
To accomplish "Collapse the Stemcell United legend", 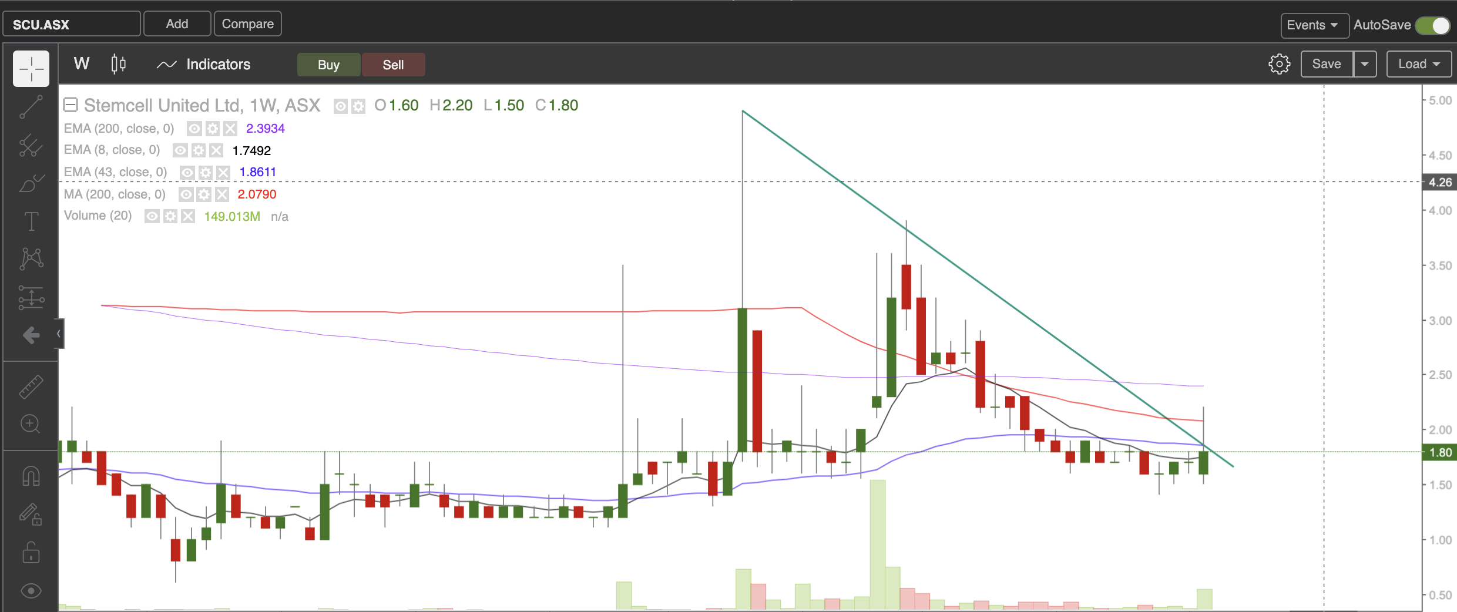I will click(x=70, y=105).
